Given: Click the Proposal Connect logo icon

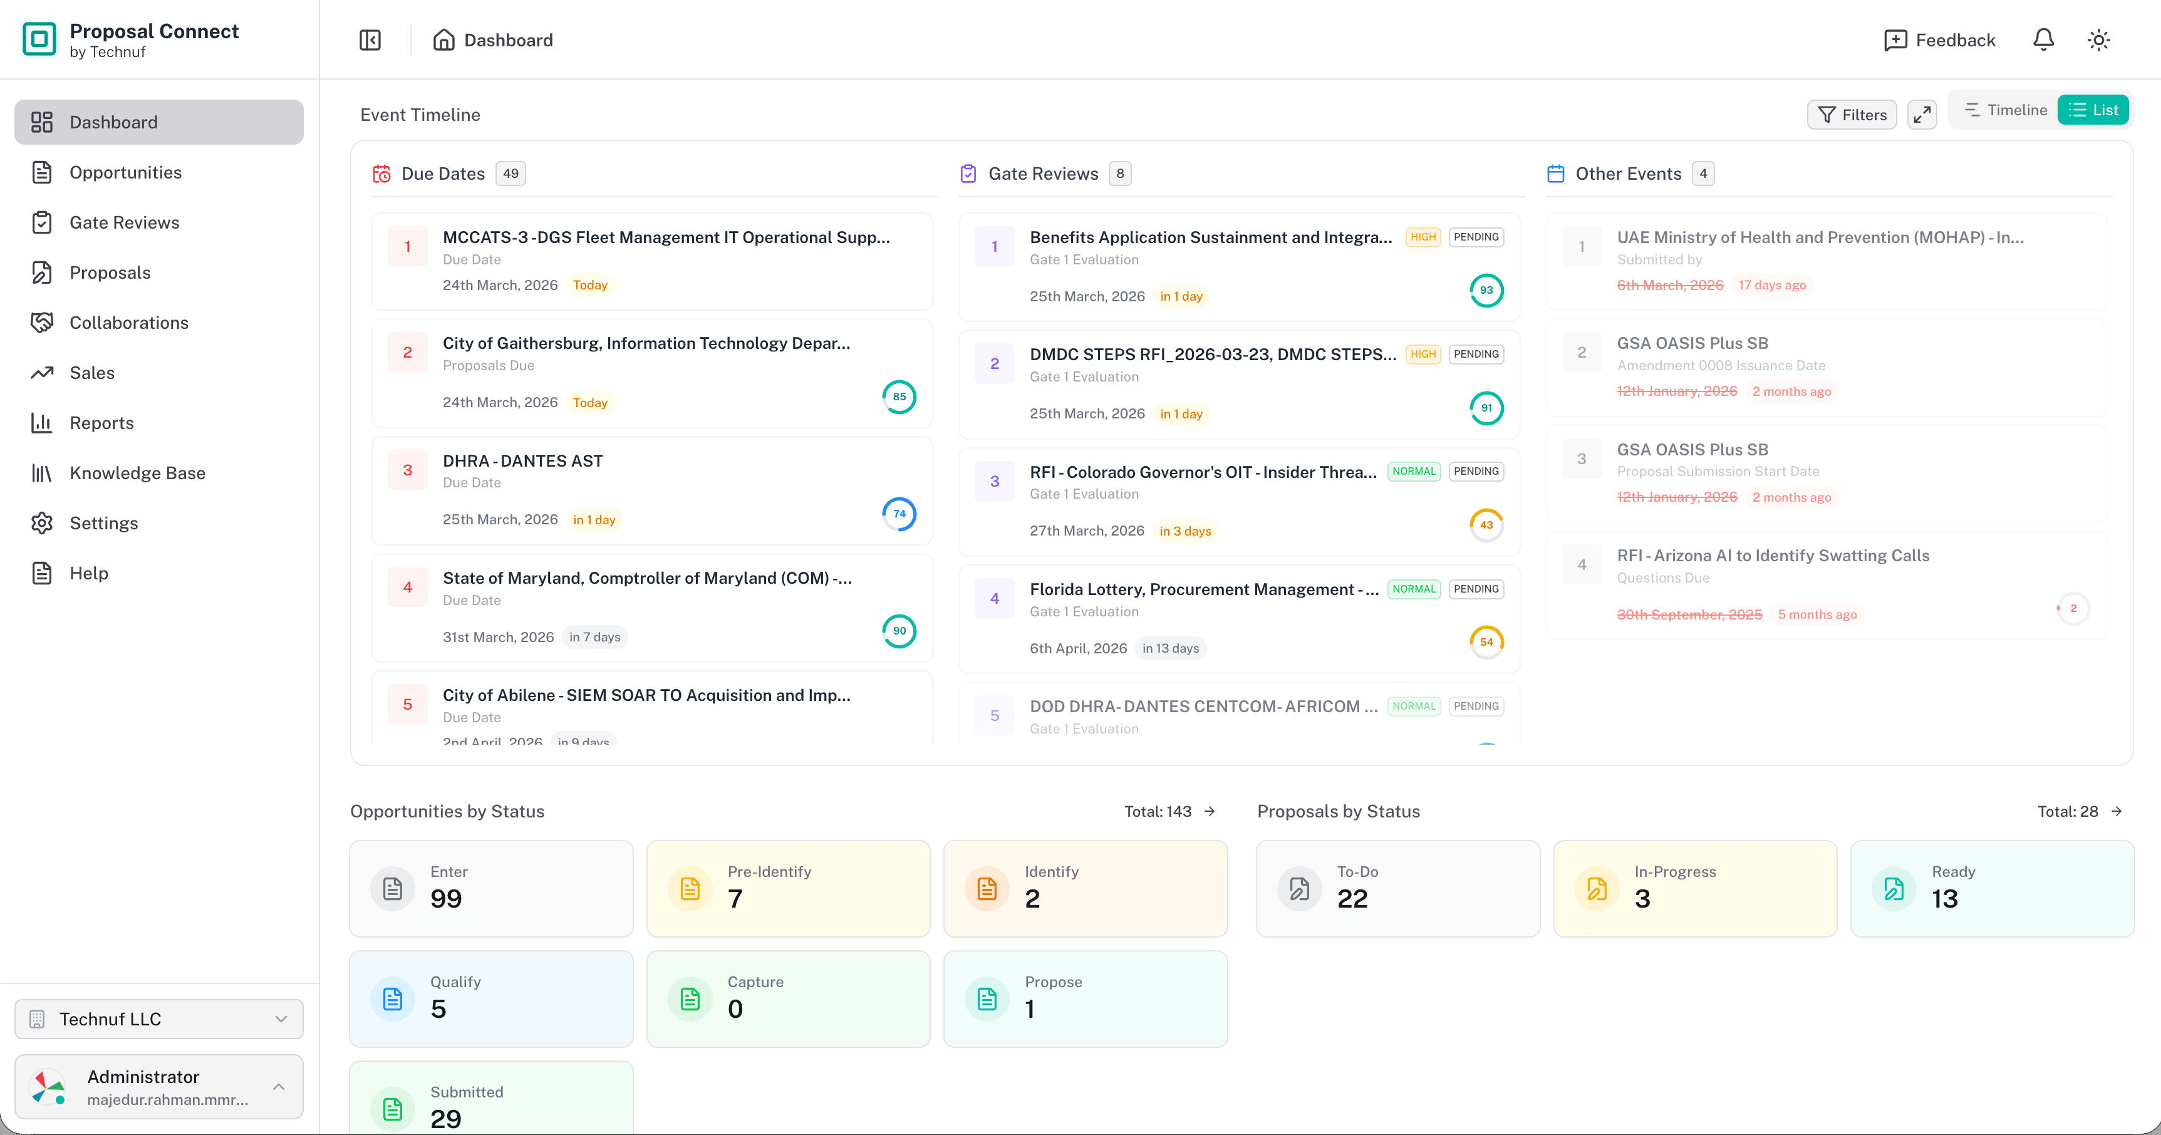Looking at the screenshot, I should [39, 39].
